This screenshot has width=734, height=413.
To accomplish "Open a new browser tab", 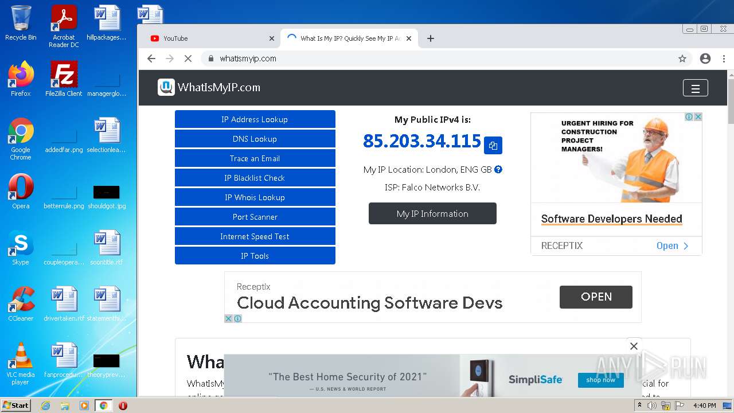I will pyautogui.click(x=431, y=38).
